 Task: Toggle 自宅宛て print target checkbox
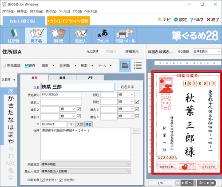tap(43, 180)
